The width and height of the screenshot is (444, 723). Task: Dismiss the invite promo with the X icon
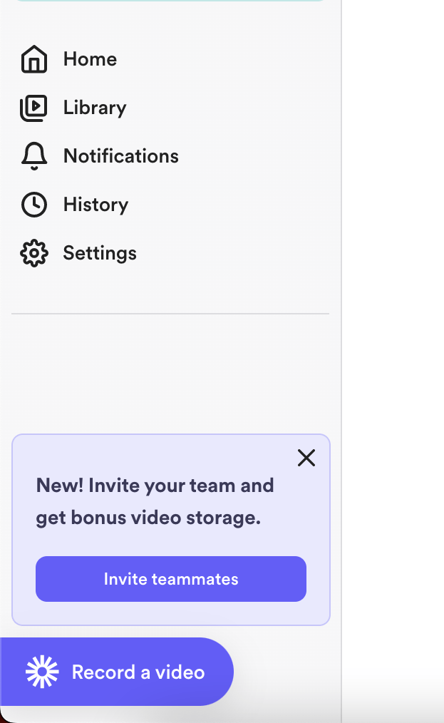coord(306,458)
